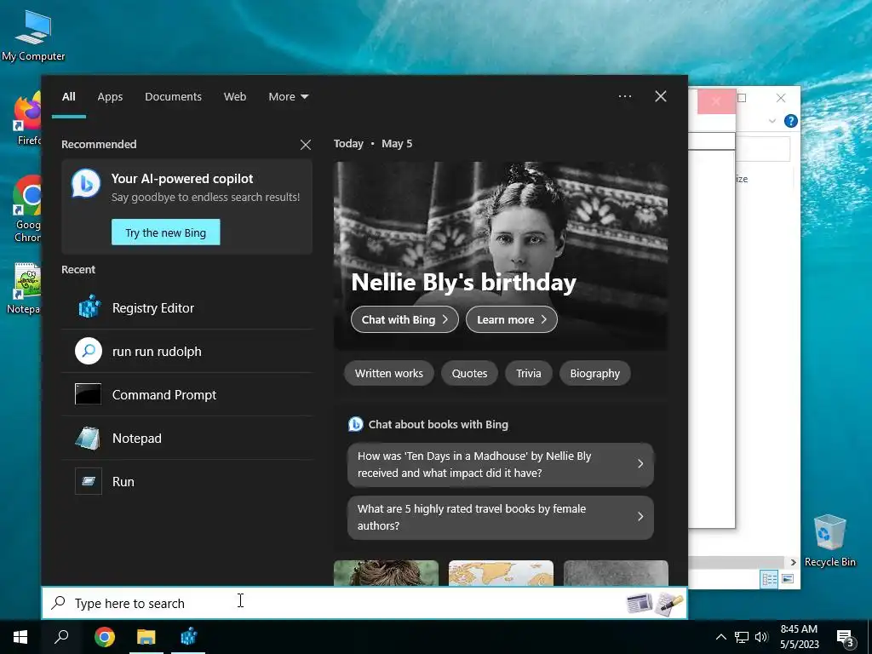Click the Bing logo in the Recommended card
This screenshot has height=654, width=872.
(86, 184)
